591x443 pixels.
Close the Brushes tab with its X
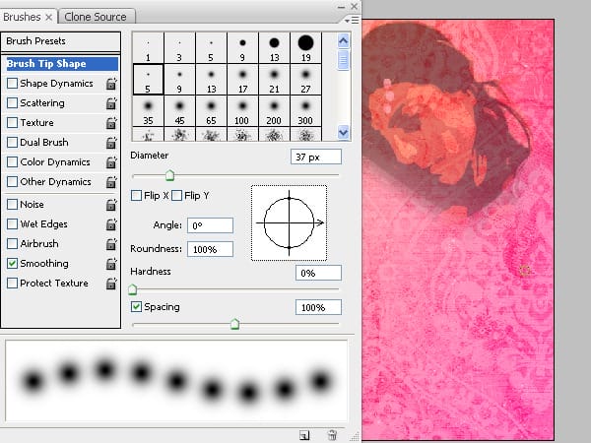coord(48,18)
